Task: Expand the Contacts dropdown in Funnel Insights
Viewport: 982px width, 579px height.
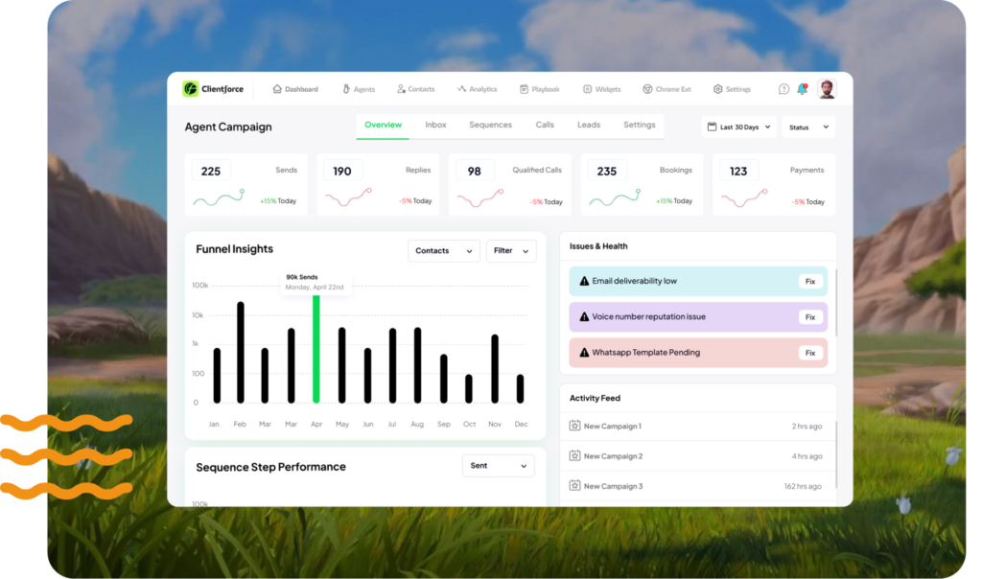Action: pos(443,251)
